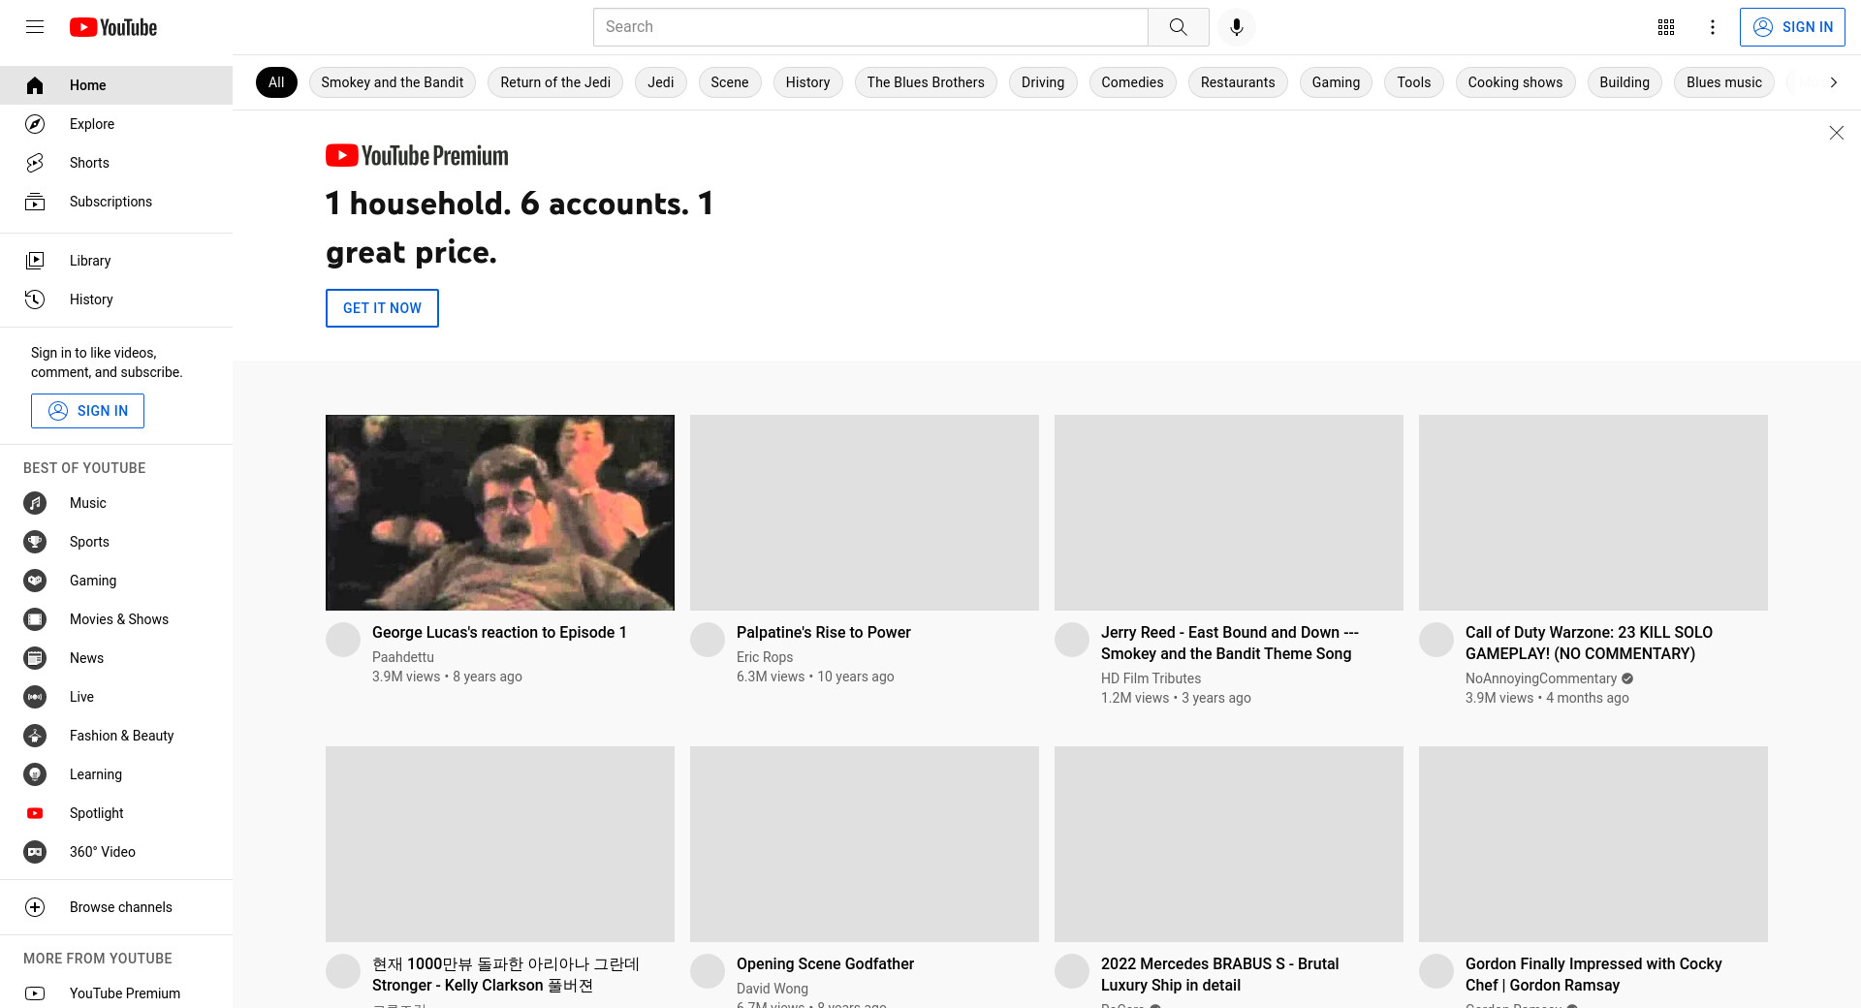Viewport: 1861px width, 1008px height.
Task: Select the Blues music chip
Action: click(x=1724, y=82)
